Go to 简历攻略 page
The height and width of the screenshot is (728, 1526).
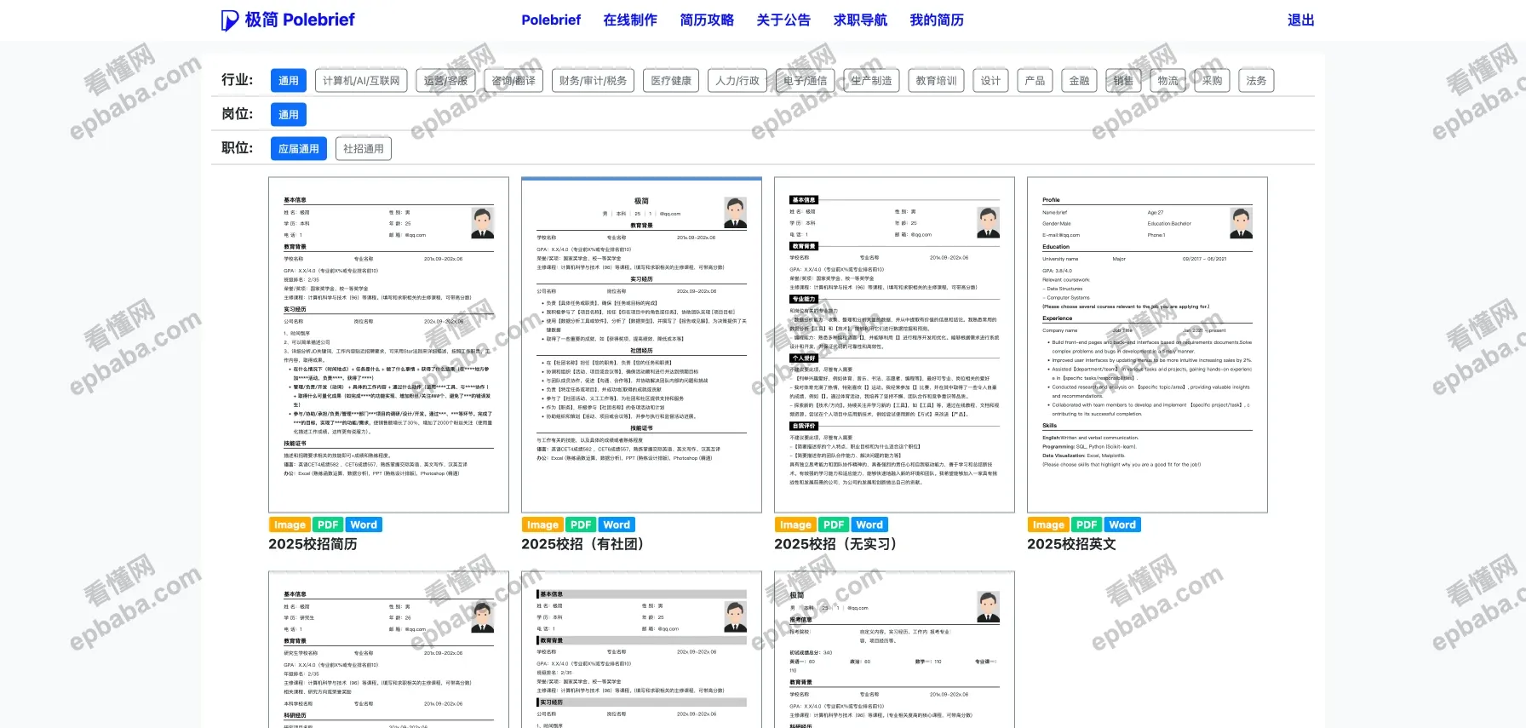tap(707, 20)
